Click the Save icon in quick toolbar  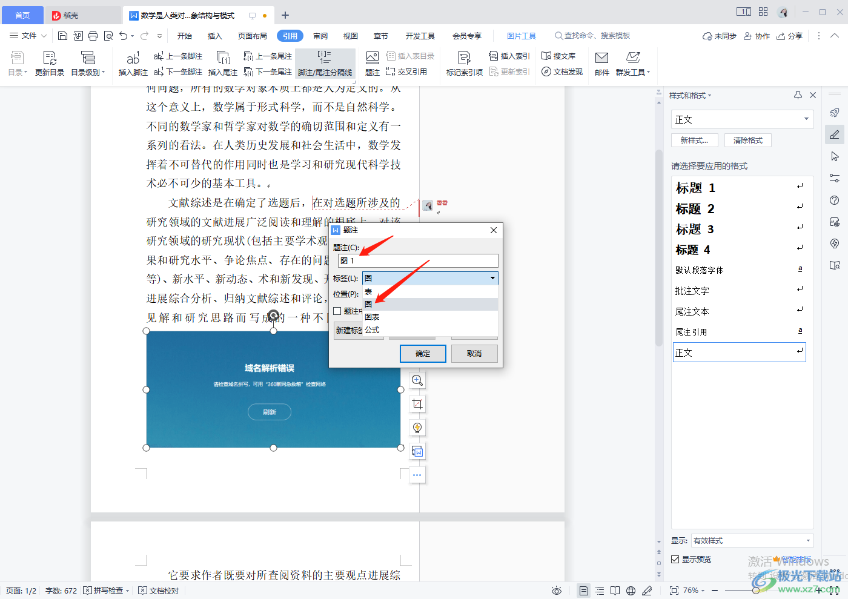[x=62, y=36]
